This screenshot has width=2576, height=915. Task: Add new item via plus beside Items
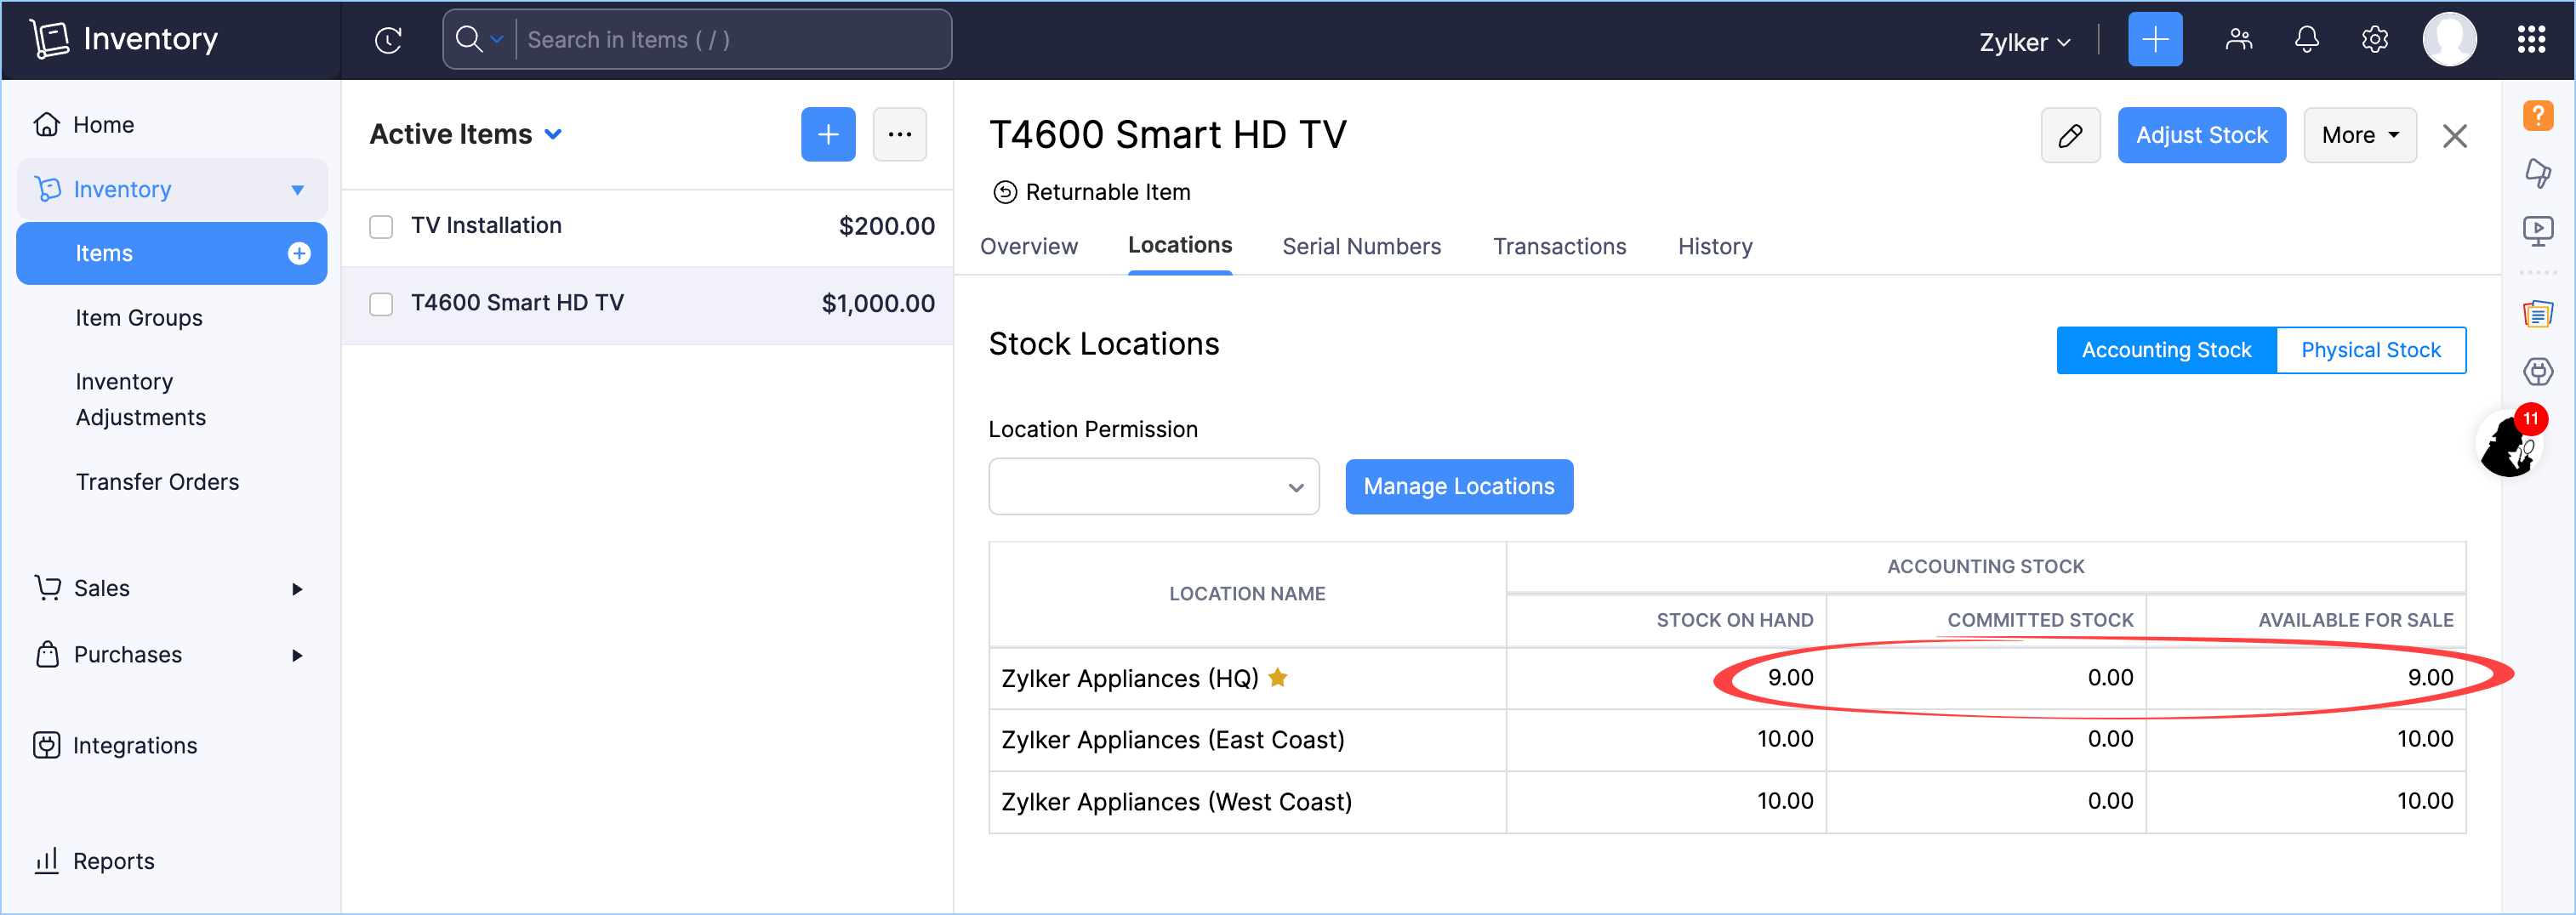click(x=298, y=254)
